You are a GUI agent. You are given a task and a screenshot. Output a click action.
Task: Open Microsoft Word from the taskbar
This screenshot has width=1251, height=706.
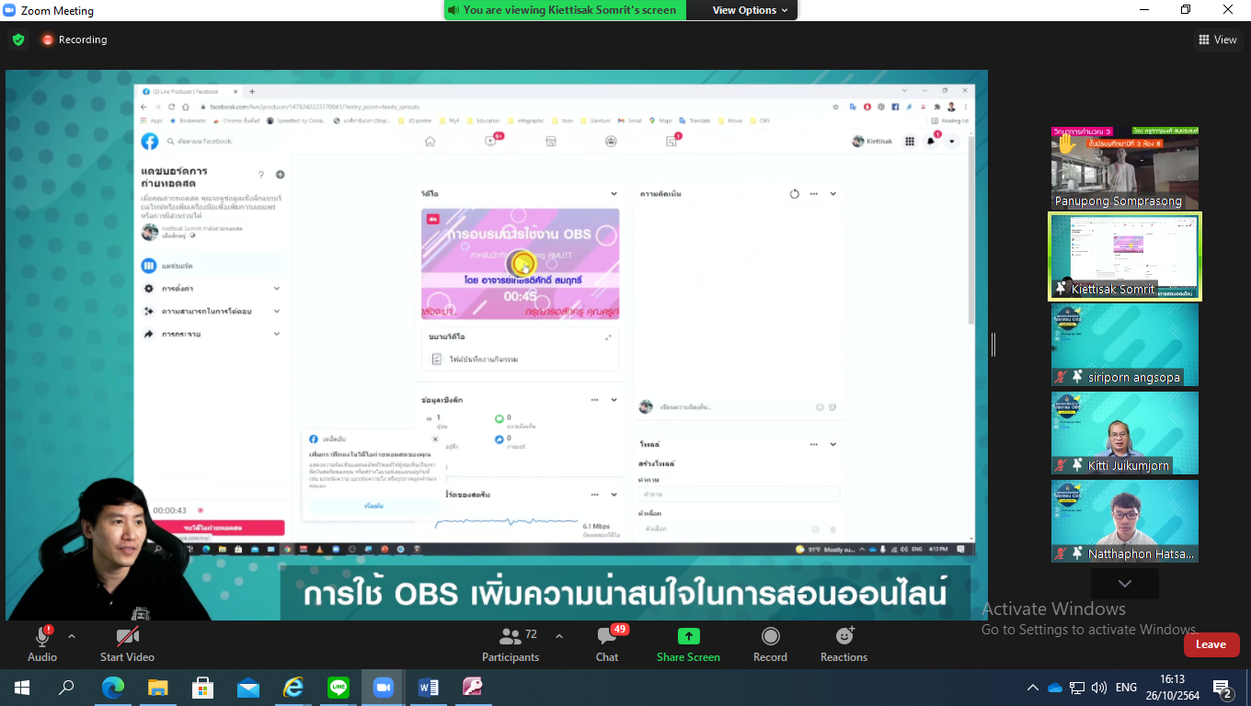pos(428,687)
